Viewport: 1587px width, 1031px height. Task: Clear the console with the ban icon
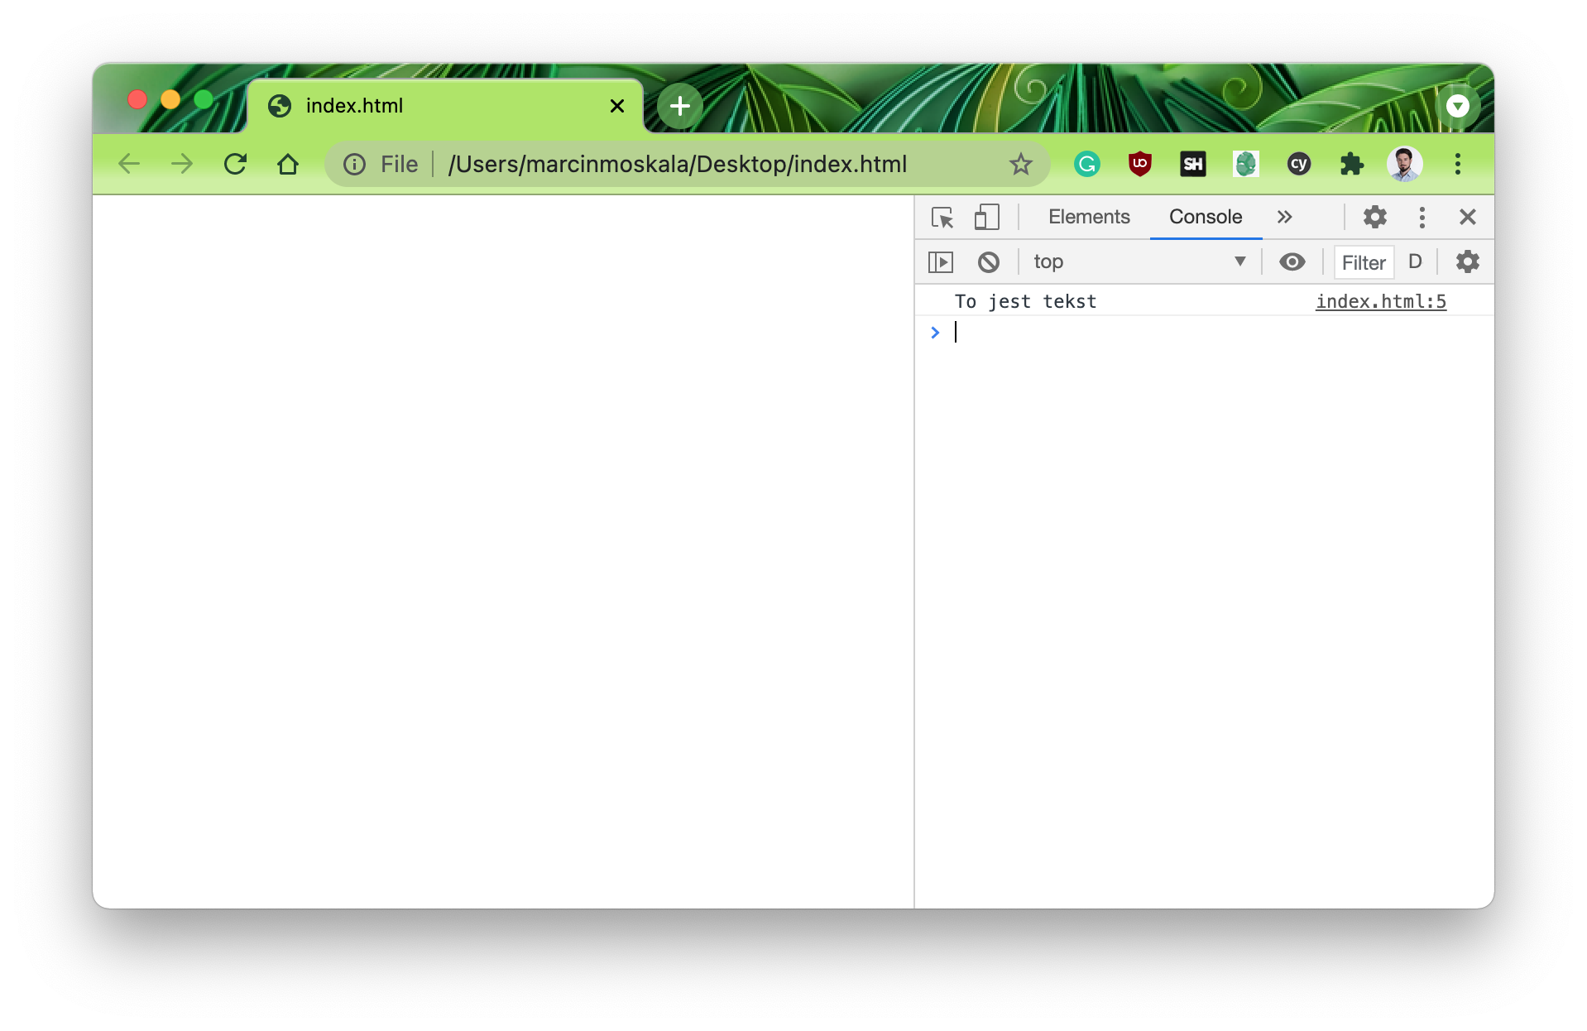(988, 262)
